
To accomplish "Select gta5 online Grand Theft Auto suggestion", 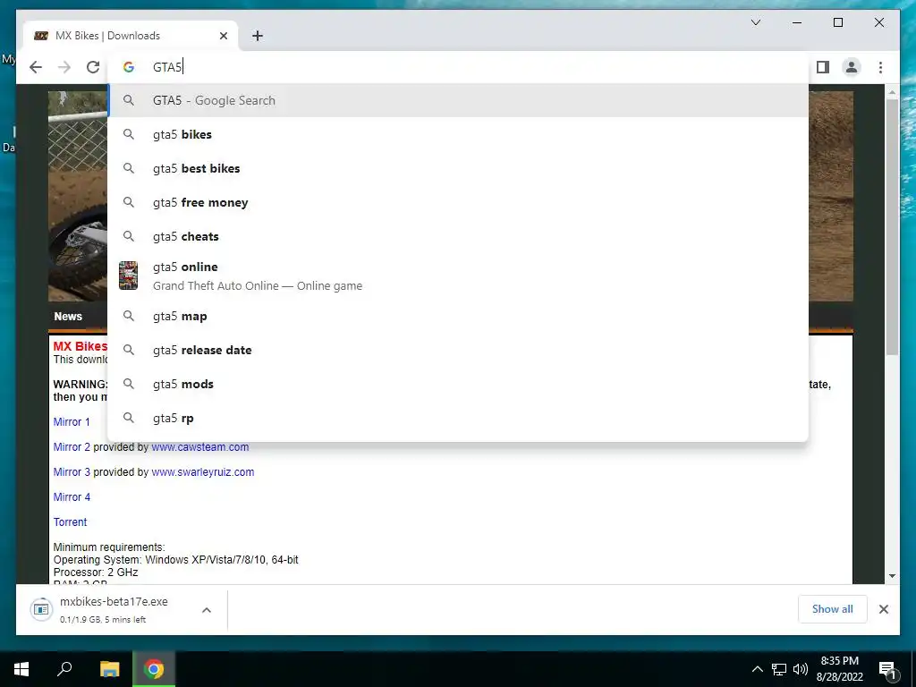I will coord(458,276).
